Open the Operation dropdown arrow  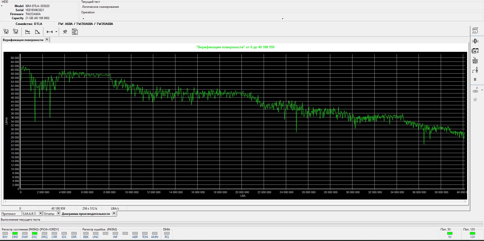(282, 19)
